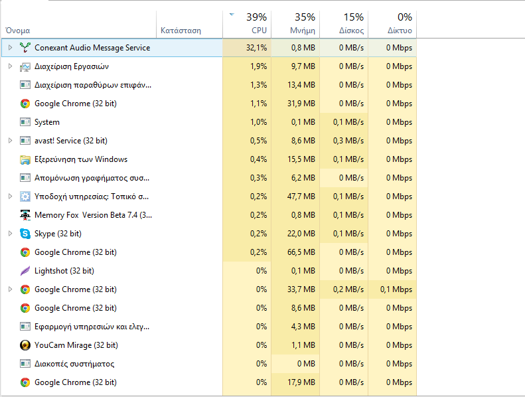The image size is (525, 397).
Task: Click the Εξερεύνηση των Windows folder icon
Action: pos(25,159)
